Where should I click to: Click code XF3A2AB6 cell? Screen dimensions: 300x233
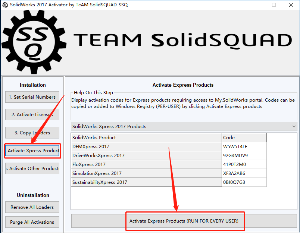[244, 173]
